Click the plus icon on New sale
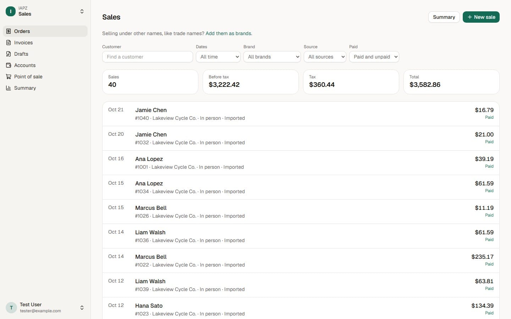The image size is (511, 319). tap(469, 17)
